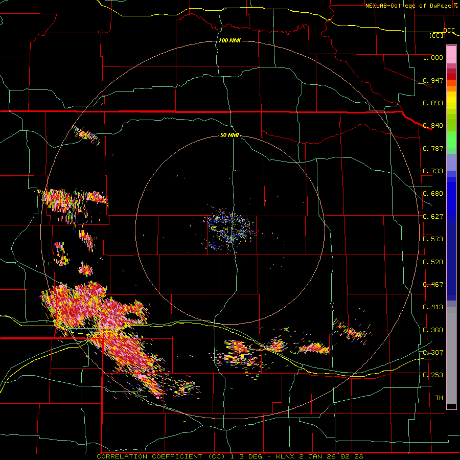Screen dimensions: 460x460
Task: Click the 50 NMI range ring label
Action: 229,135
